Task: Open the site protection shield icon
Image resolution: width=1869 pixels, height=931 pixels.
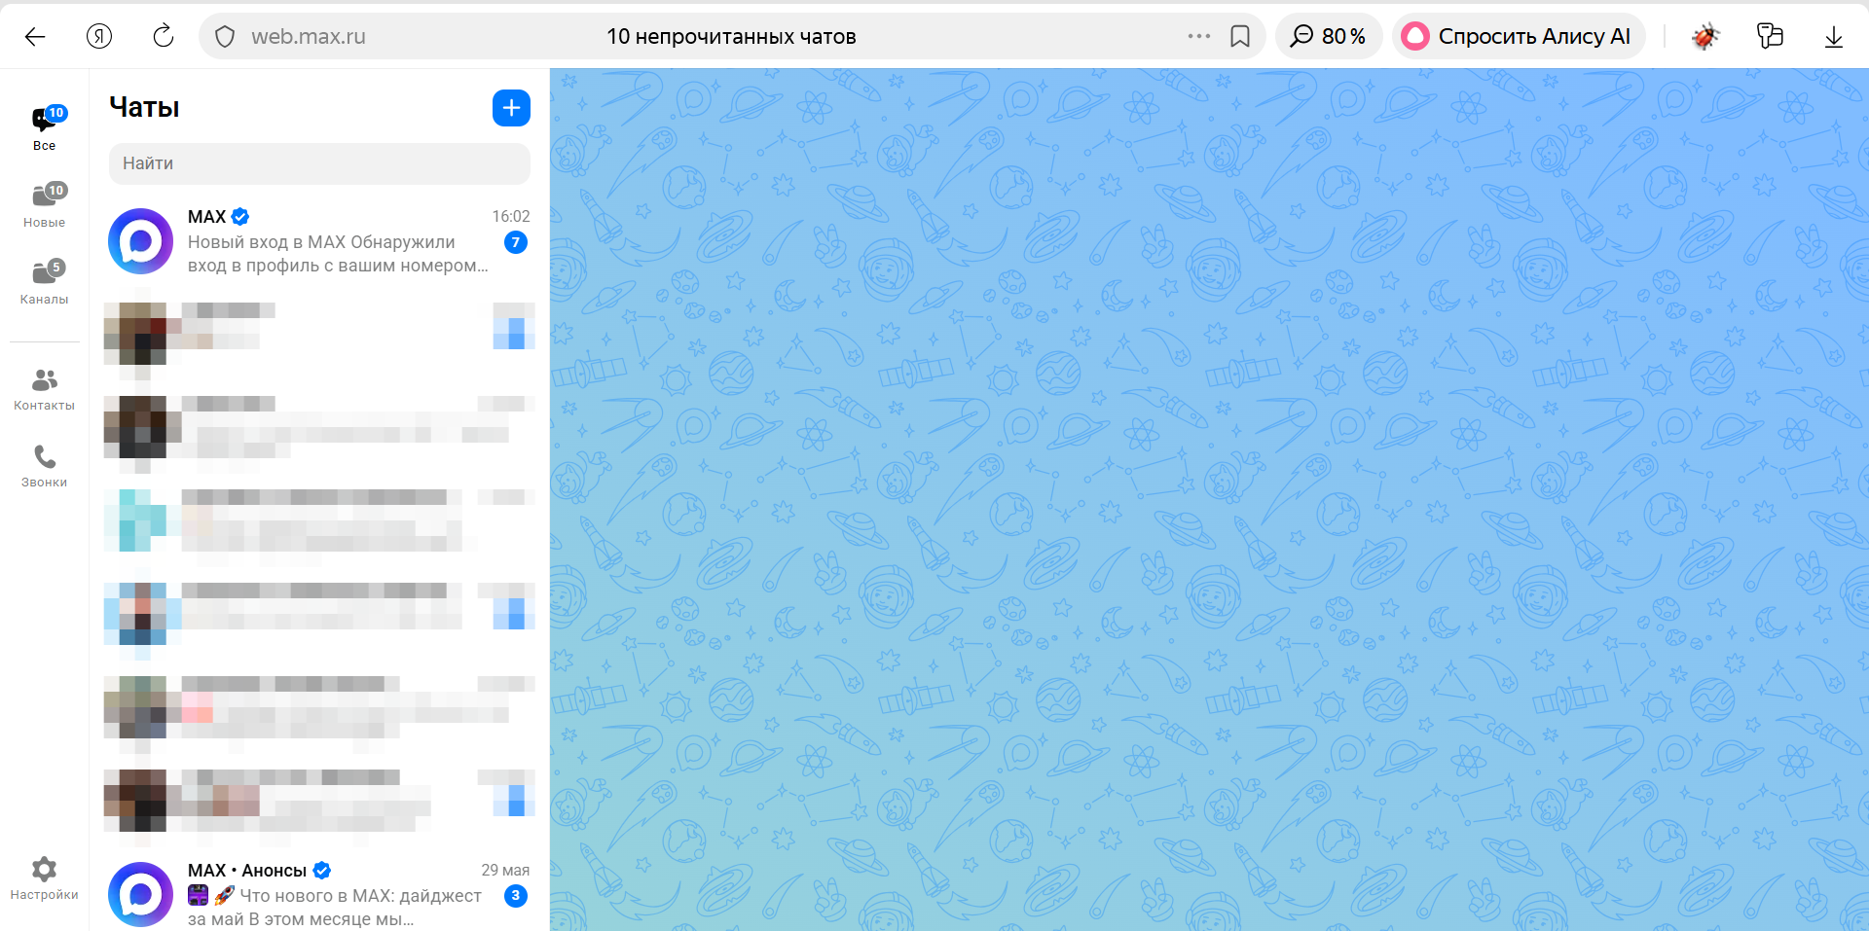Action: tap(225, 37)
